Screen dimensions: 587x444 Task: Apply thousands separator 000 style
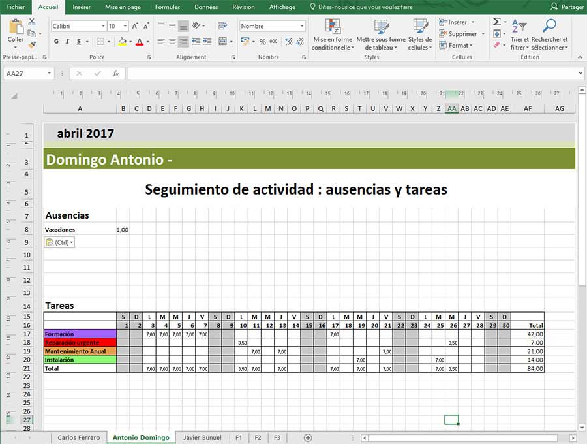(274, 42)
